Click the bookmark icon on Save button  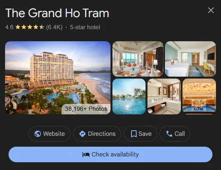point(134,134)
